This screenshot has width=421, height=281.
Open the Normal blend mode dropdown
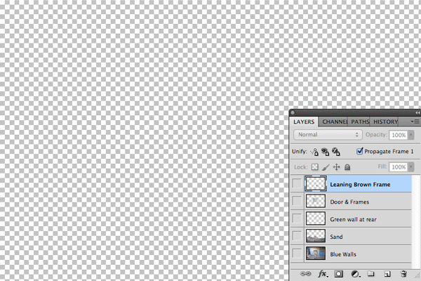(328, 135)
